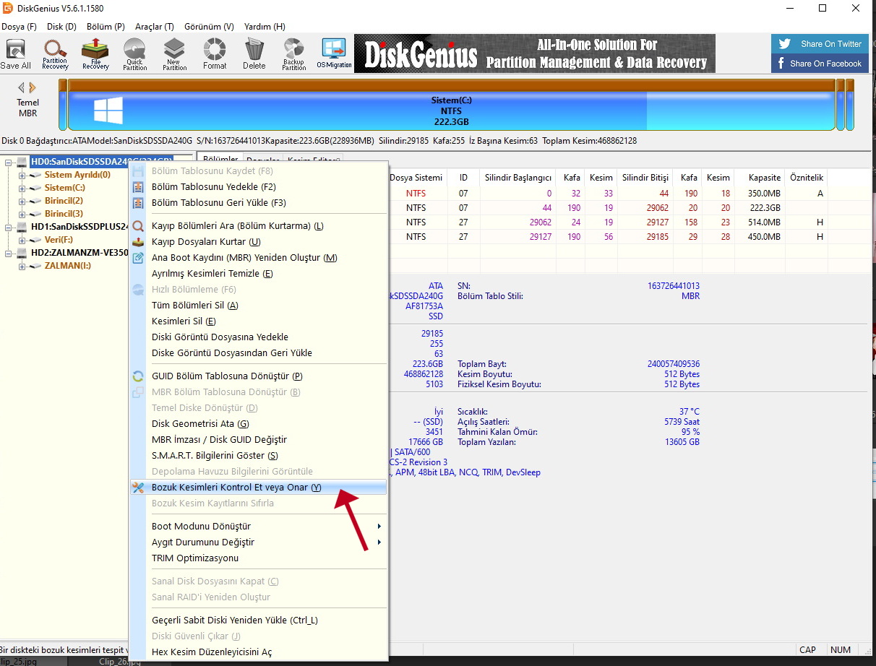Image resolution: width=876 pixels, height=666 pixels.
Task: Open Boot Modunu Dönüştür submenu
Action: [x=258, y=527]
